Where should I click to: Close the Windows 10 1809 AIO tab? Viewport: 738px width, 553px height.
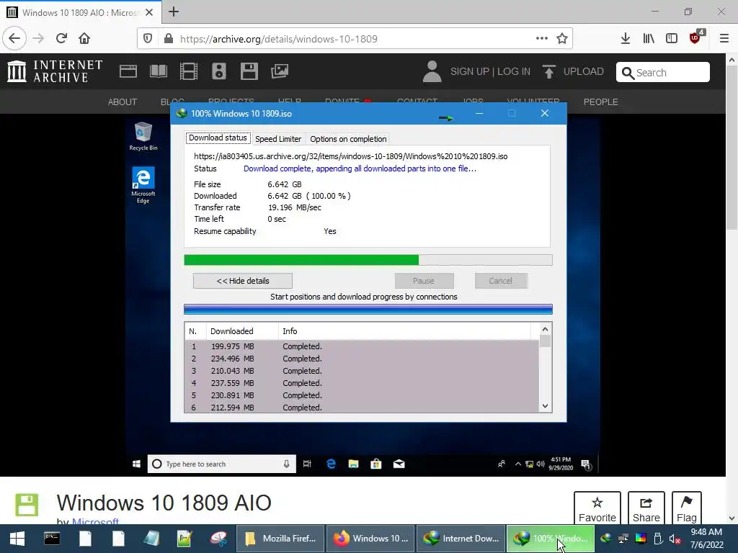(149, 12)
